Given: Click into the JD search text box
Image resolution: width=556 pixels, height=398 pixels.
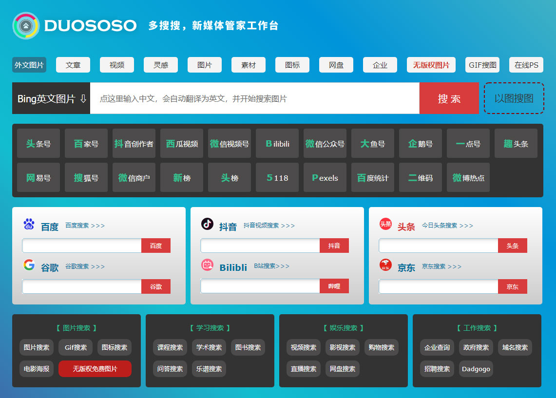Looking at the screenshot, I should (x=439, y=286).
